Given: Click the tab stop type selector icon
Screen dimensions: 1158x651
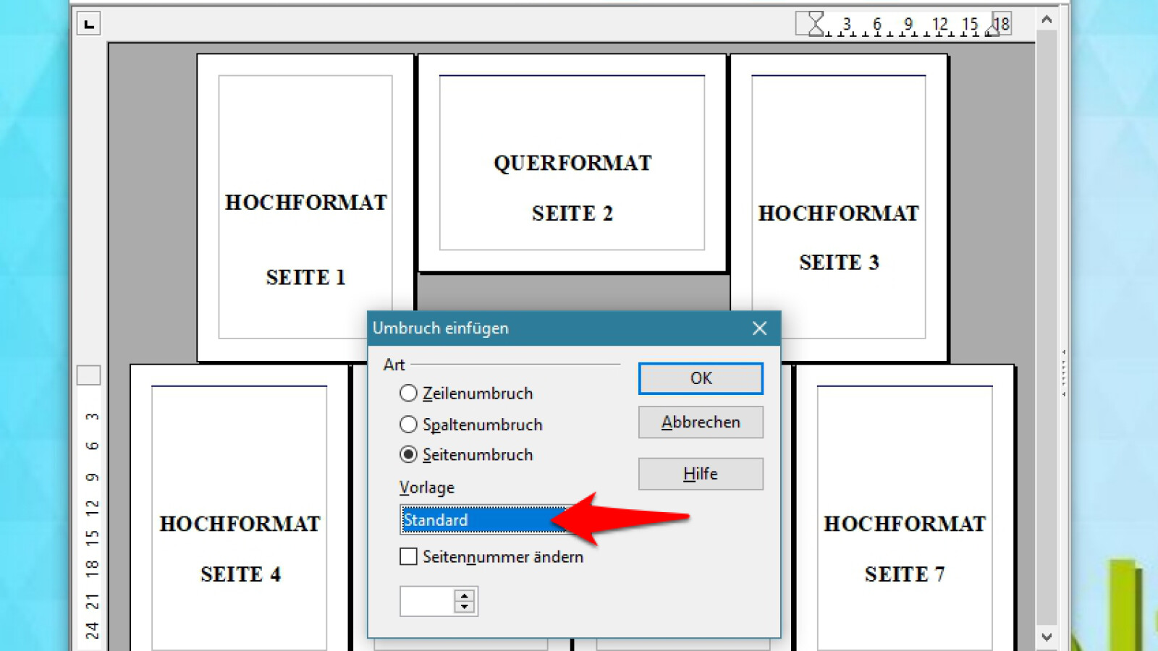Looking at the screenshot, I should point(89,25).
